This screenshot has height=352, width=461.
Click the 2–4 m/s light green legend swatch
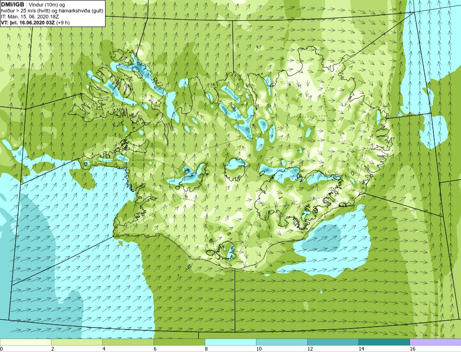pyautogui.click(x=77, y=342)
